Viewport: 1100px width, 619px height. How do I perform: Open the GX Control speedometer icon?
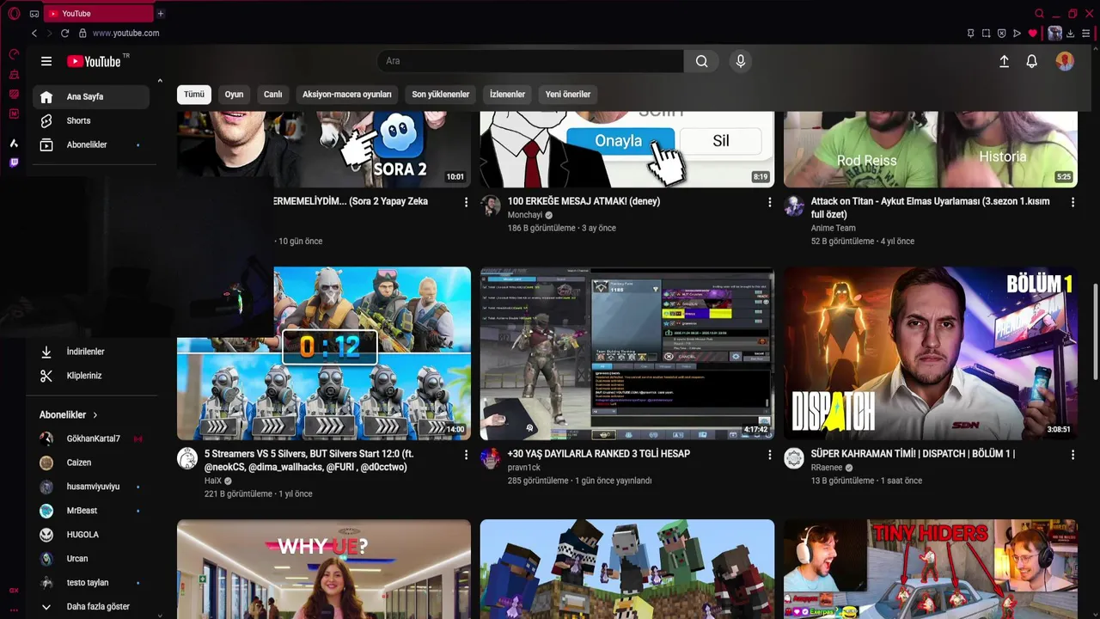[x=14, y=54]
